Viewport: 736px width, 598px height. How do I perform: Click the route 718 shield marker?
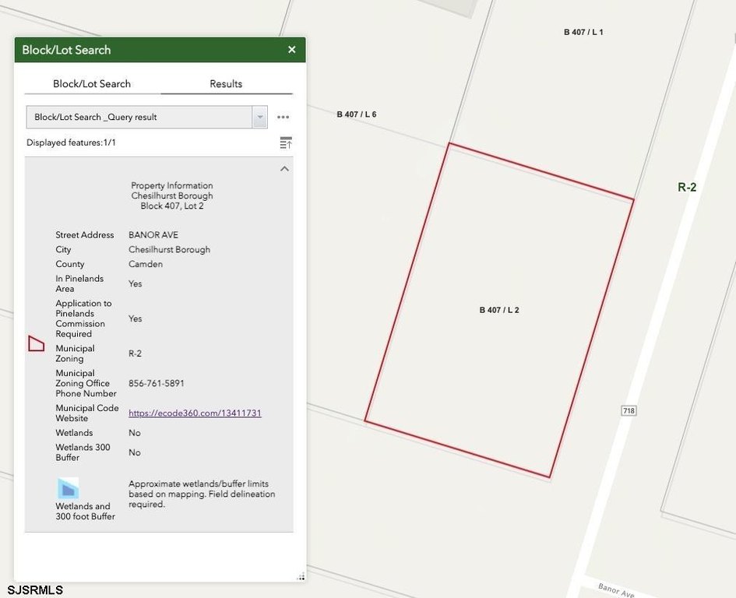pyautogui.click(x=629, y=410)
